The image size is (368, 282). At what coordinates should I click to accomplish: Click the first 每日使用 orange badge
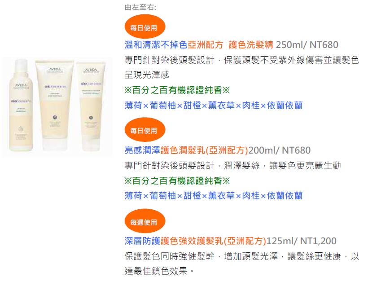click(145, 27)
